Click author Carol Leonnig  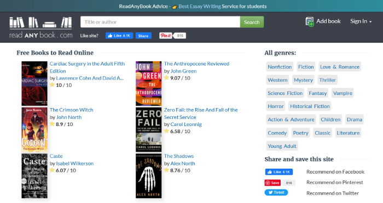click(x=186, y=124)
